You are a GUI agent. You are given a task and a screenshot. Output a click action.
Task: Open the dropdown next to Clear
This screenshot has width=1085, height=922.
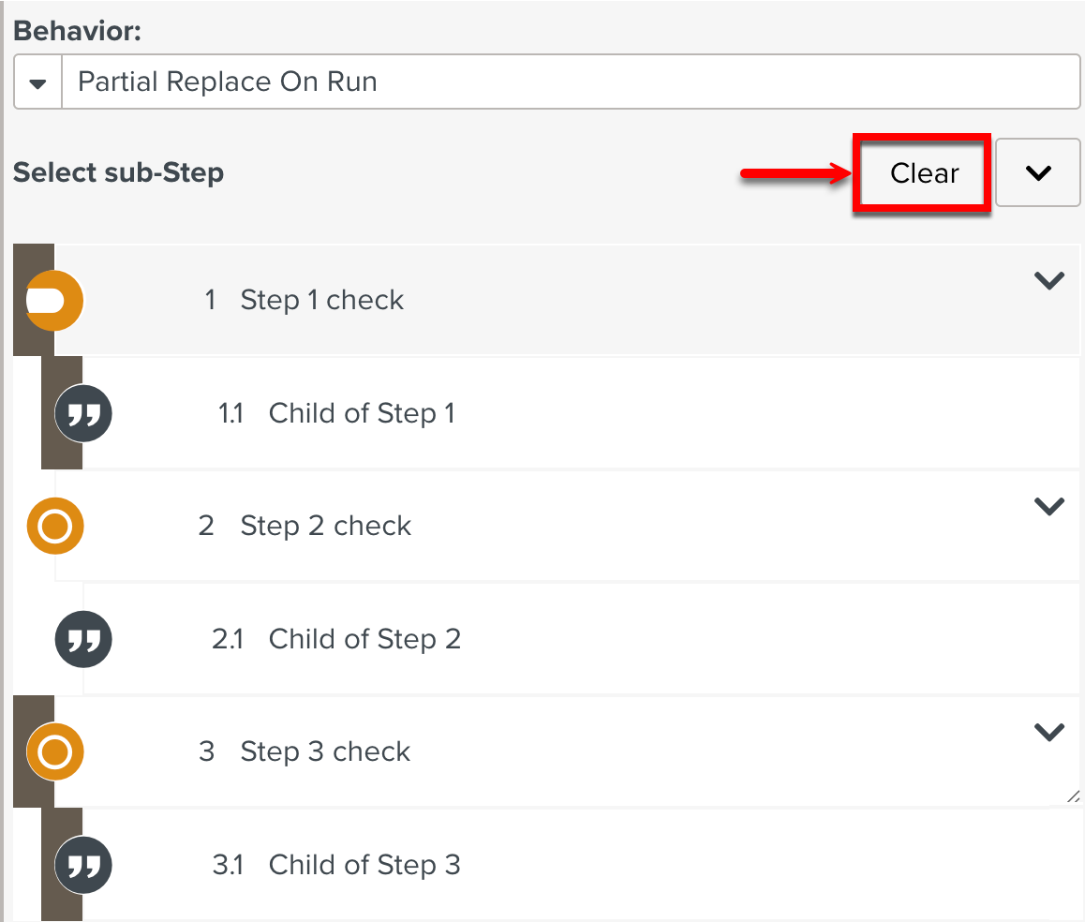(1037, 173)
